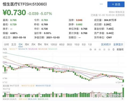Zoom out the chart with the minus icon
This screenshot has width=127, height=101.
tap(100, 50)
